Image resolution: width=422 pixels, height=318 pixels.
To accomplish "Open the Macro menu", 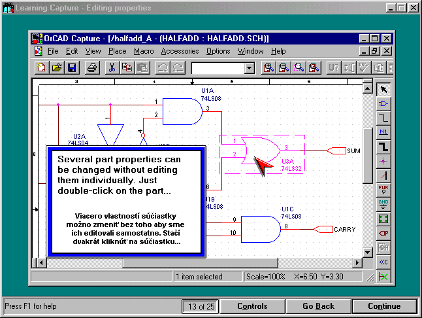I will click(144, 51).
